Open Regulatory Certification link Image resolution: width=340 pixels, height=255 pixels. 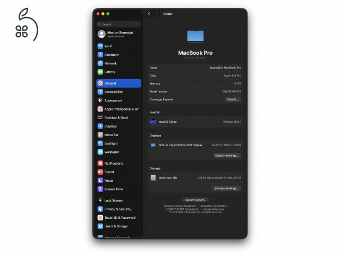(x=214, y=206)
